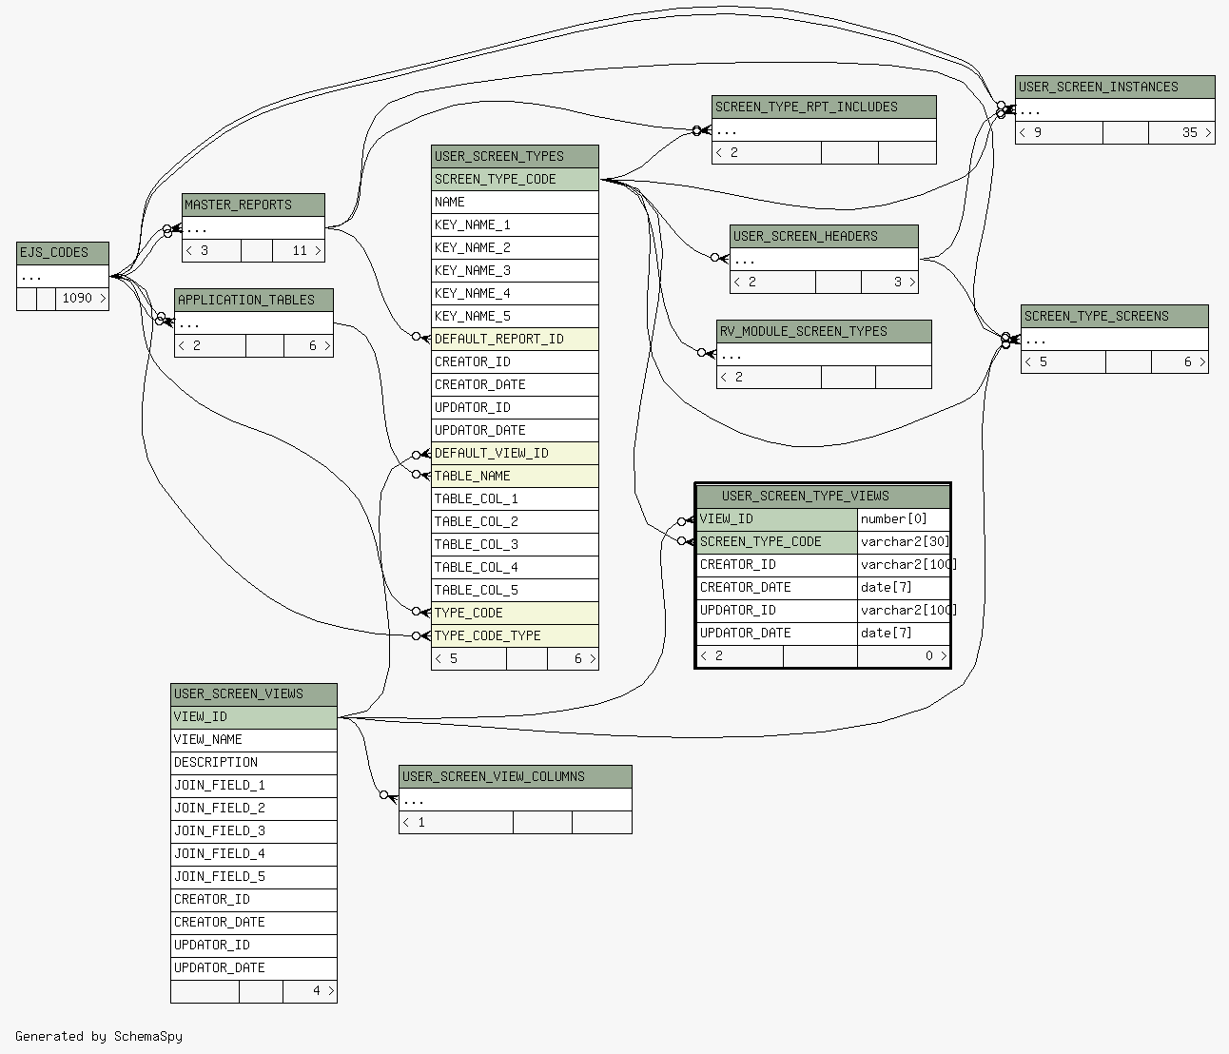The width and height of the screenshot is (1229, 1054).
Task: Click the USER_SCREEN_TYPE_VIEWS table title
Action: point(824,497)
